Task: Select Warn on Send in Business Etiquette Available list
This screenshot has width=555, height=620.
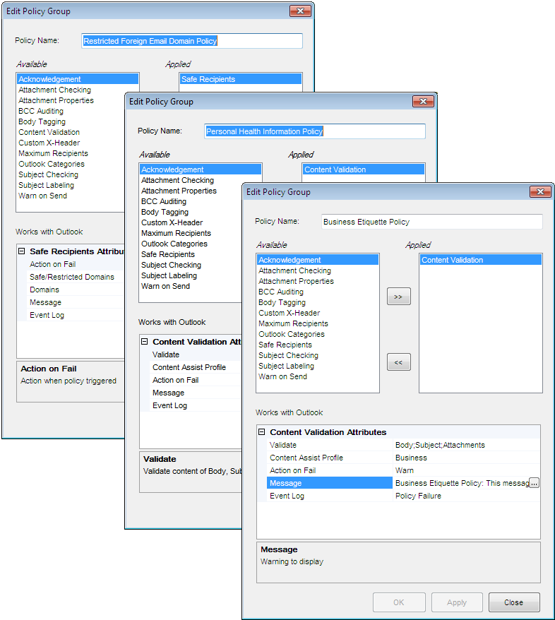Action: [x=318, y=376]
